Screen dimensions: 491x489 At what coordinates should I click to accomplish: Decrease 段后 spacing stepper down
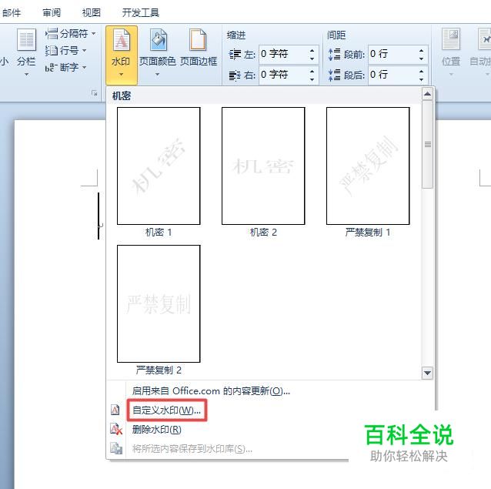421,79
